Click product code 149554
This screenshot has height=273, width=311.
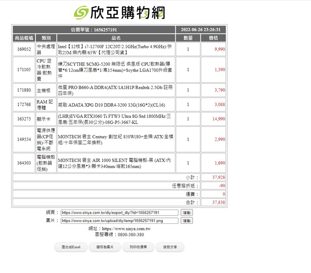24,139
